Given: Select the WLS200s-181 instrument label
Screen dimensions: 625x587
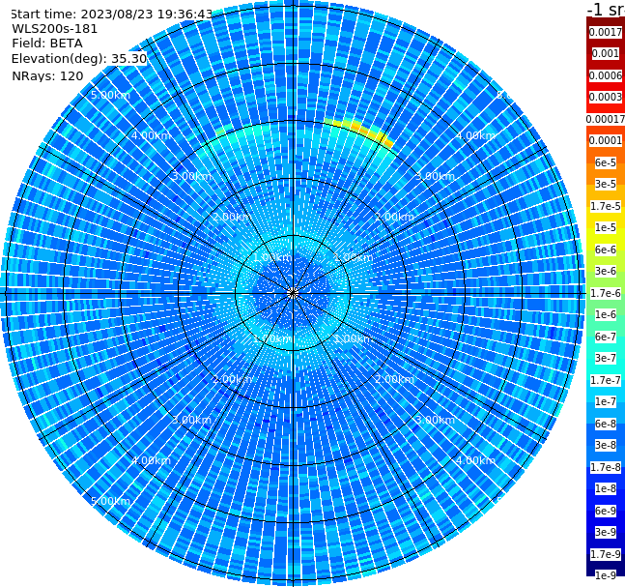Looking at the screenshot, I should (x=55, y=29).
